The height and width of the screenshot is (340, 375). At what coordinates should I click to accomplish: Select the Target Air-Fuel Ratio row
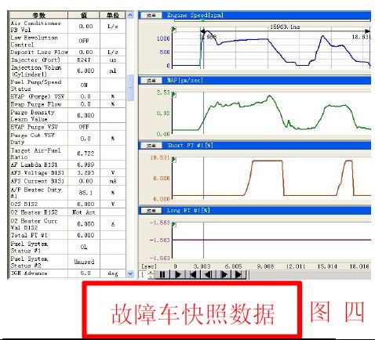[x=67, y=154]
